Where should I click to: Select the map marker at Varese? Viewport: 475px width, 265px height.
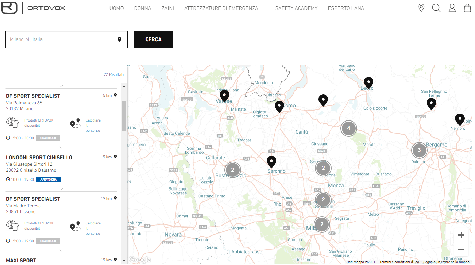[224, 96]
